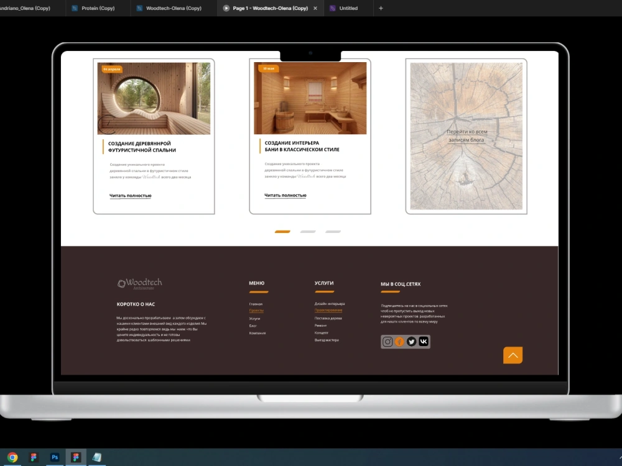Click the КОРОТКО О НАС heading
The image size is (622, 466).
136,304
